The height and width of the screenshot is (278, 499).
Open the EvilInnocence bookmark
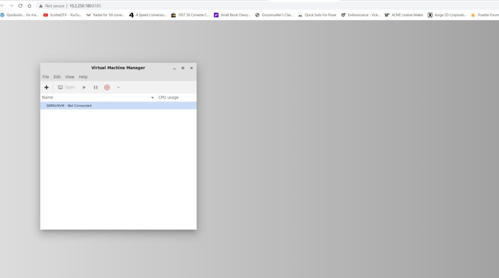pyautogui.click(x=361, y=15)
